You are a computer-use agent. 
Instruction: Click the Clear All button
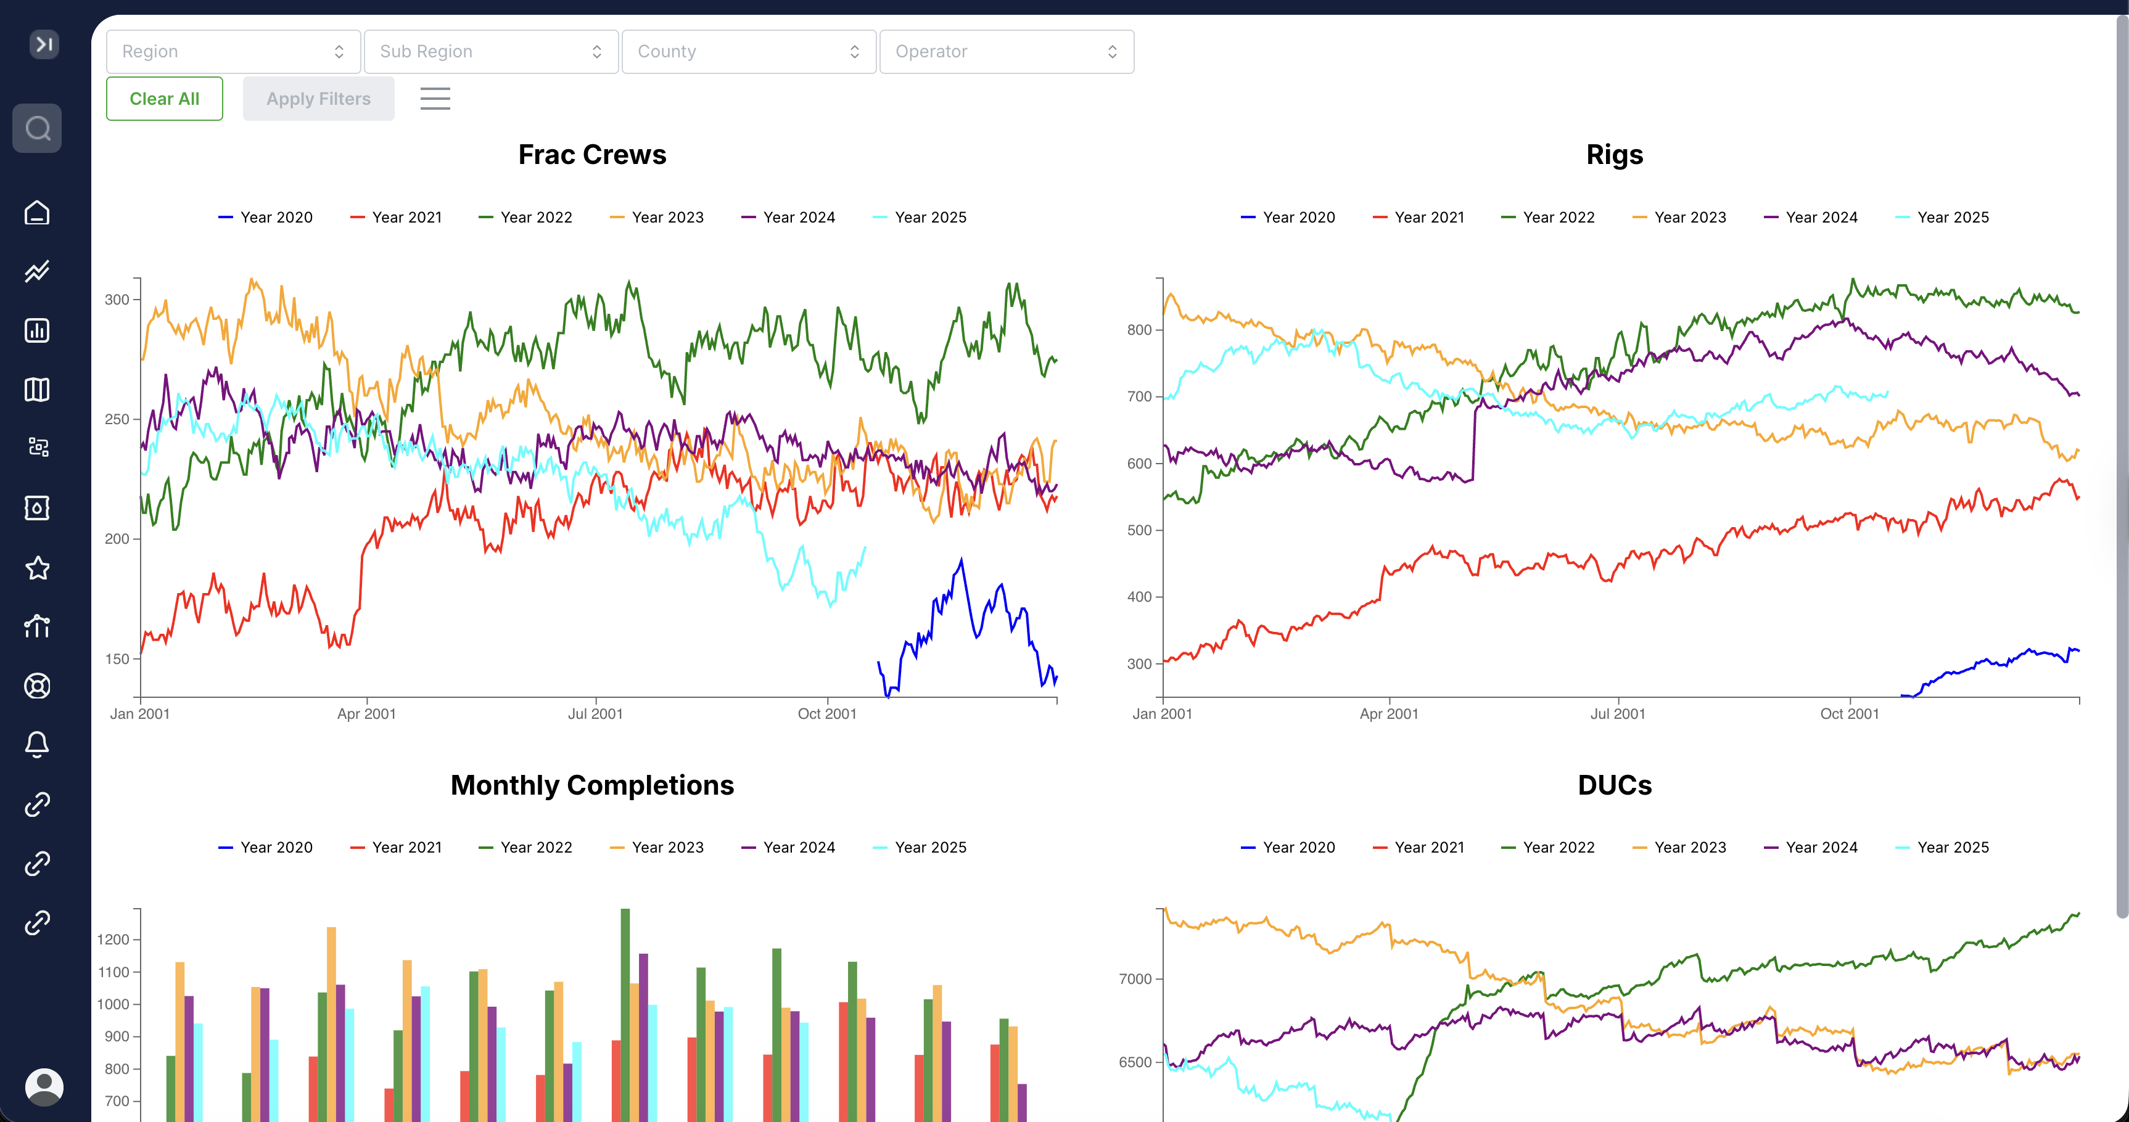click(165, 98)
